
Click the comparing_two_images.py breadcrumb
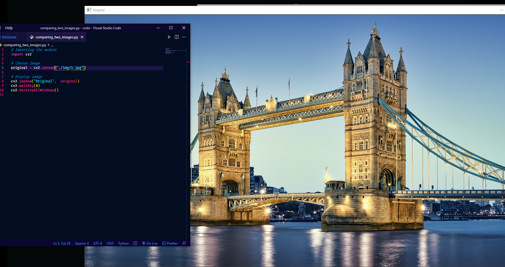pyautogui.click(x=25, y=45)
